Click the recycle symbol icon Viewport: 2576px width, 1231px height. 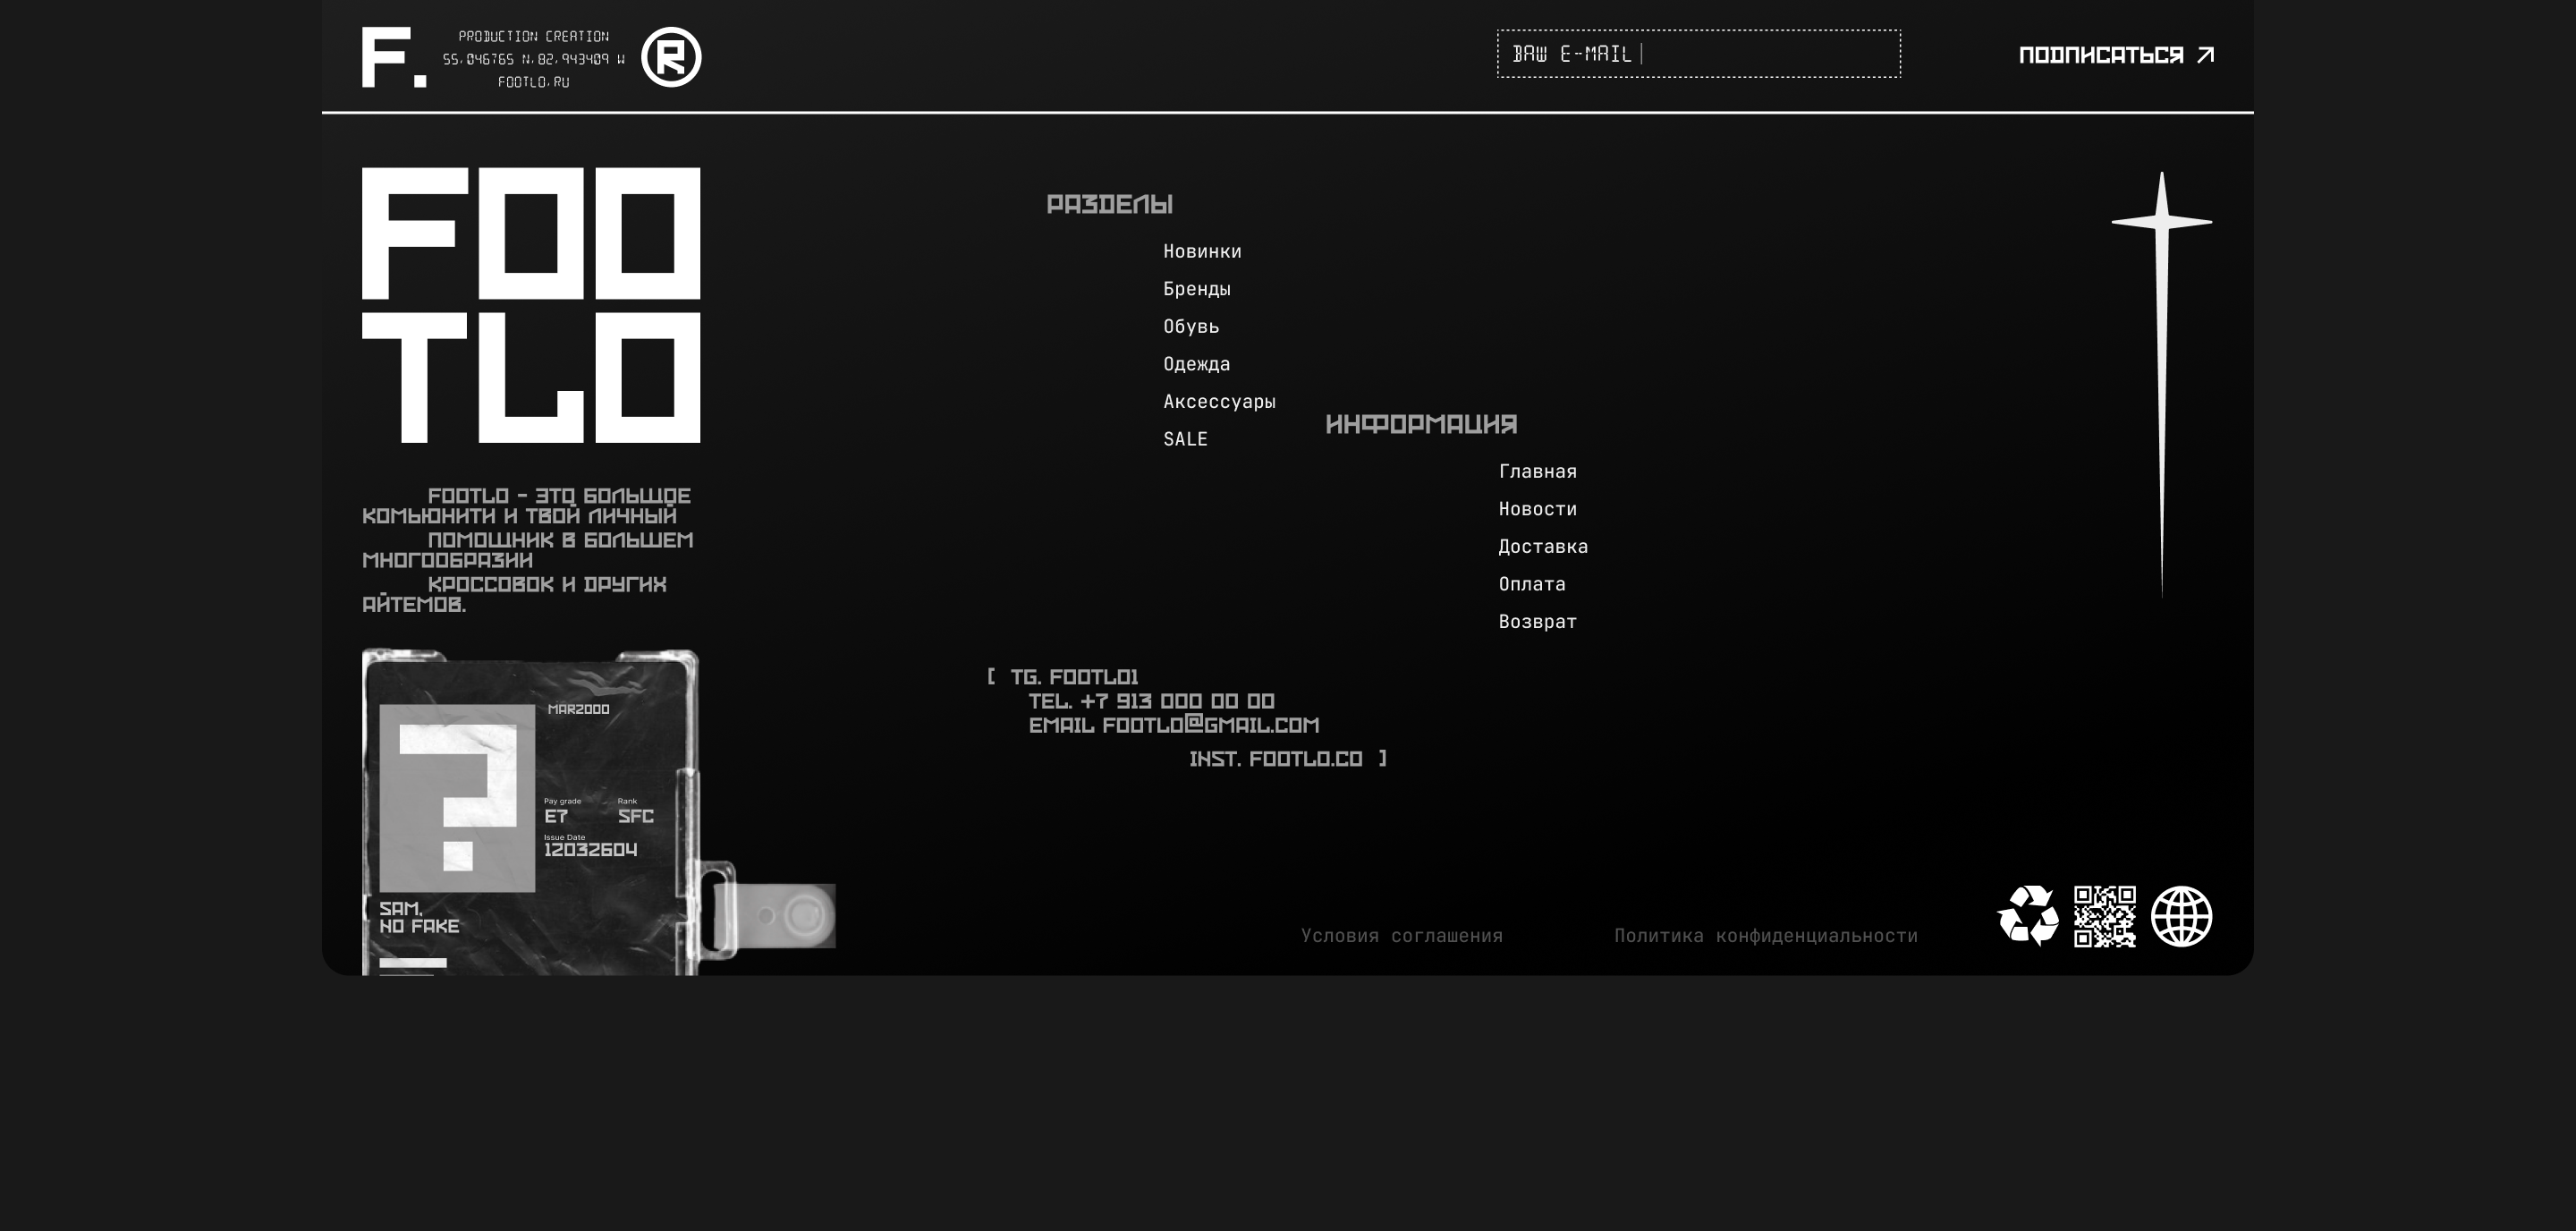coord(2027,915)
